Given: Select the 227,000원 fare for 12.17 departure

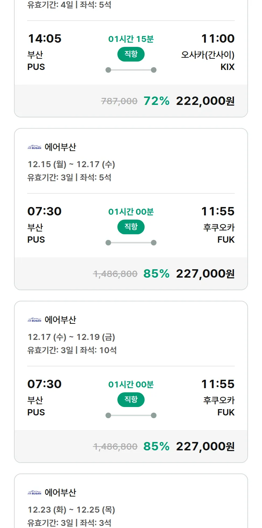Looking at the screenshot, I should click(x=205, y=447).
